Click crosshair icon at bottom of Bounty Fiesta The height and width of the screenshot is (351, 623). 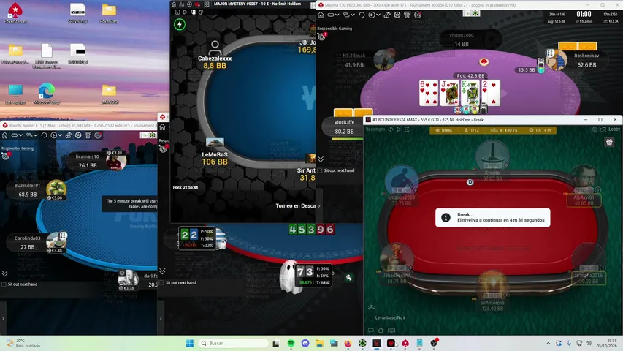click(381, 331)
